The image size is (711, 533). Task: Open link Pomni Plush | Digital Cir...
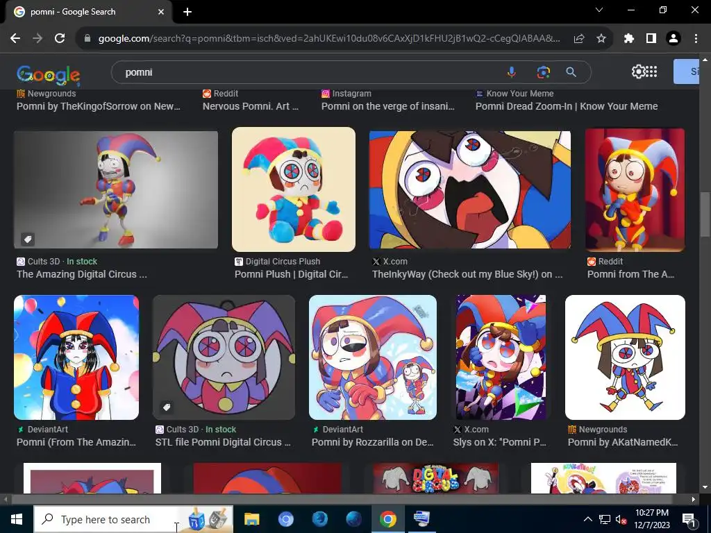(292, 274)
